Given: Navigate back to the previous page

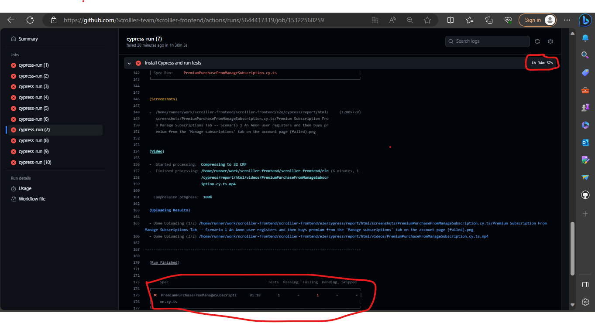Looking at the screenshot, I should coord(10,20).
